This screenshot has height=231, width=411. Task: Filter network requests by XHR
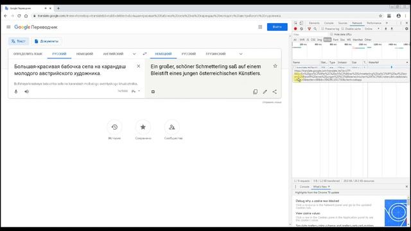[x=302, y=40]
